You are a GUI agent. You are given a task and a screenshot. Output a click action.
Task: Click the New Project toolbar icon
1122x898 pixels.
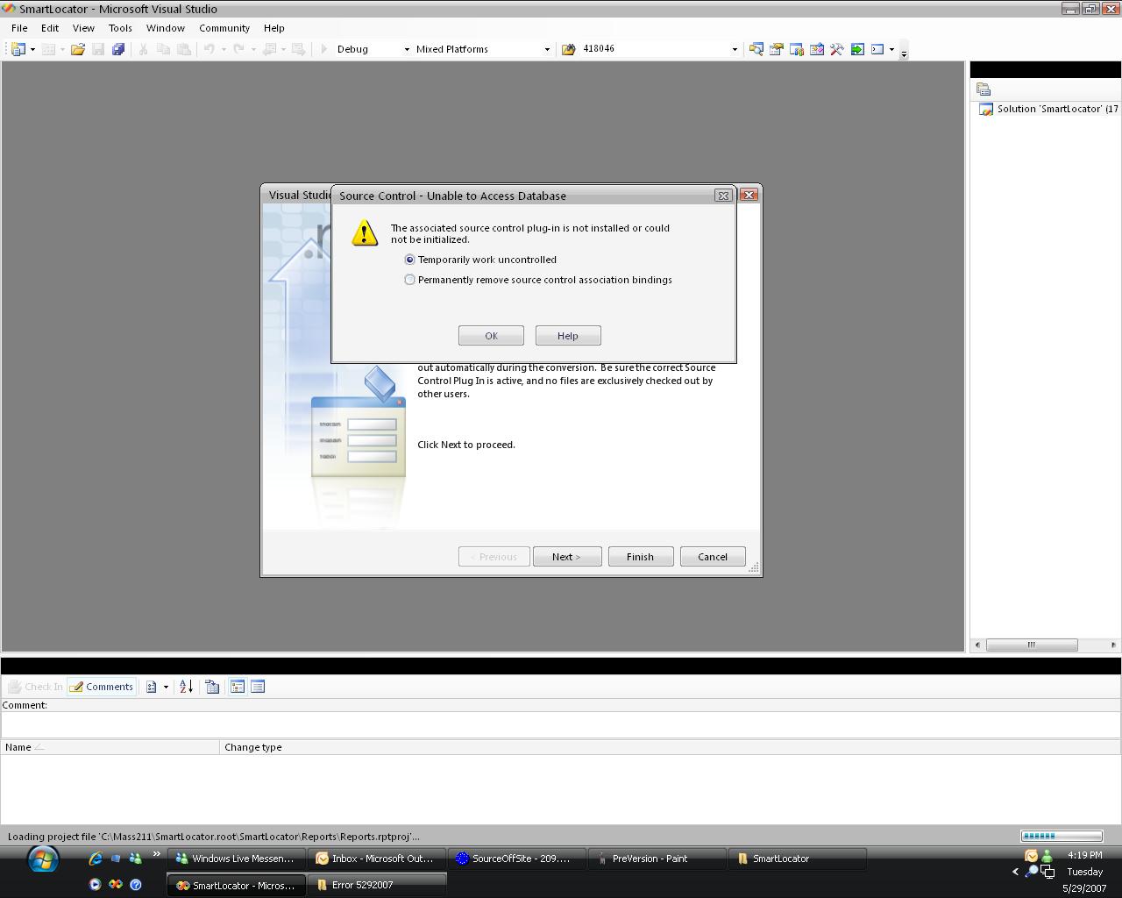pyautogui.click(x=18, y=49)
